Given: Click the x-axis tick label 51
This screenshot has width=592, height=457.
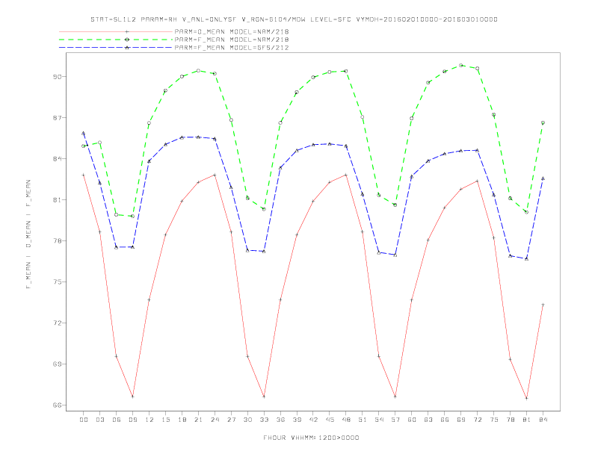Looking at the screenshot, I should [363, 420].
